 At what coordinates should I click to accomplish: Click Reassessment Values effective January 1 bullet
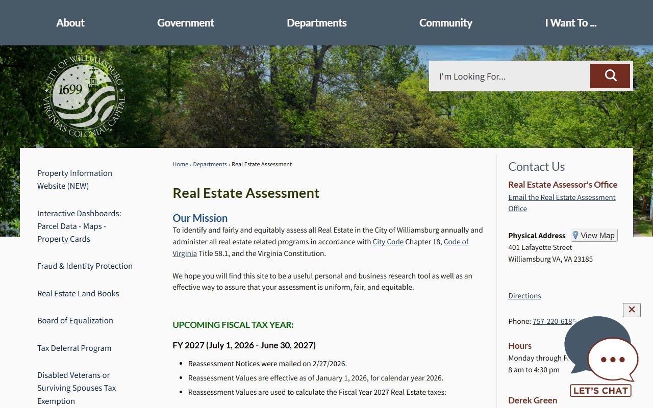pos(316,378)
